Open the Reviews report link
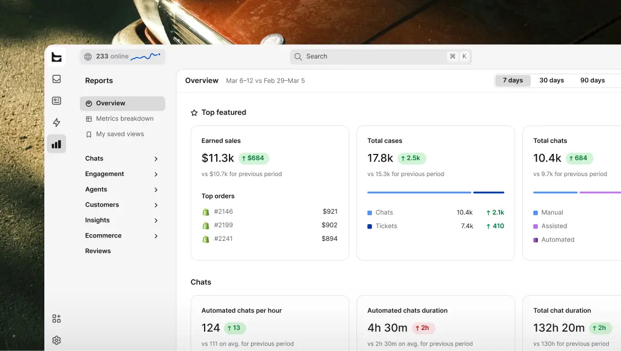Screen dimensions: 621x351 (x=98, y=251)
